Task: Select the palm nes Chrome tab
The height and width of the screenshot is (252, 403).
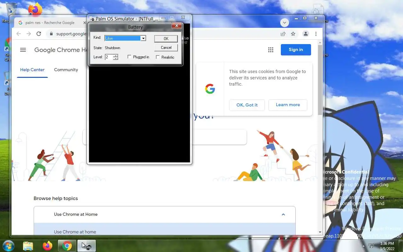Action: (50, 23)
